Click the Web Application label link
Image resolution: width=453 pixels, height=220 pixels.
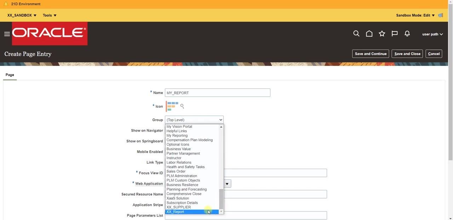(x=149, y=184)
